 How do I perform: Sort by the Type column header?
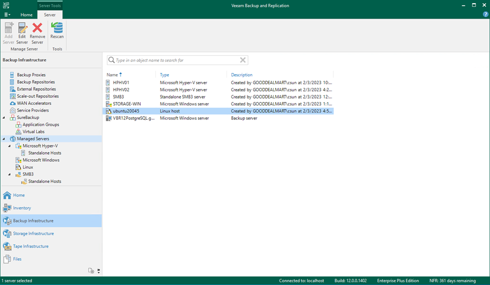[x=164, y=75]
